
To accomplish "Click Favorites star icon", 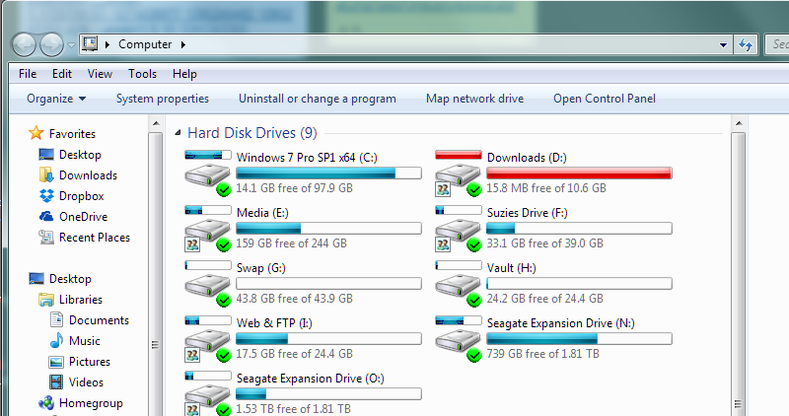I will coord(36,133).
